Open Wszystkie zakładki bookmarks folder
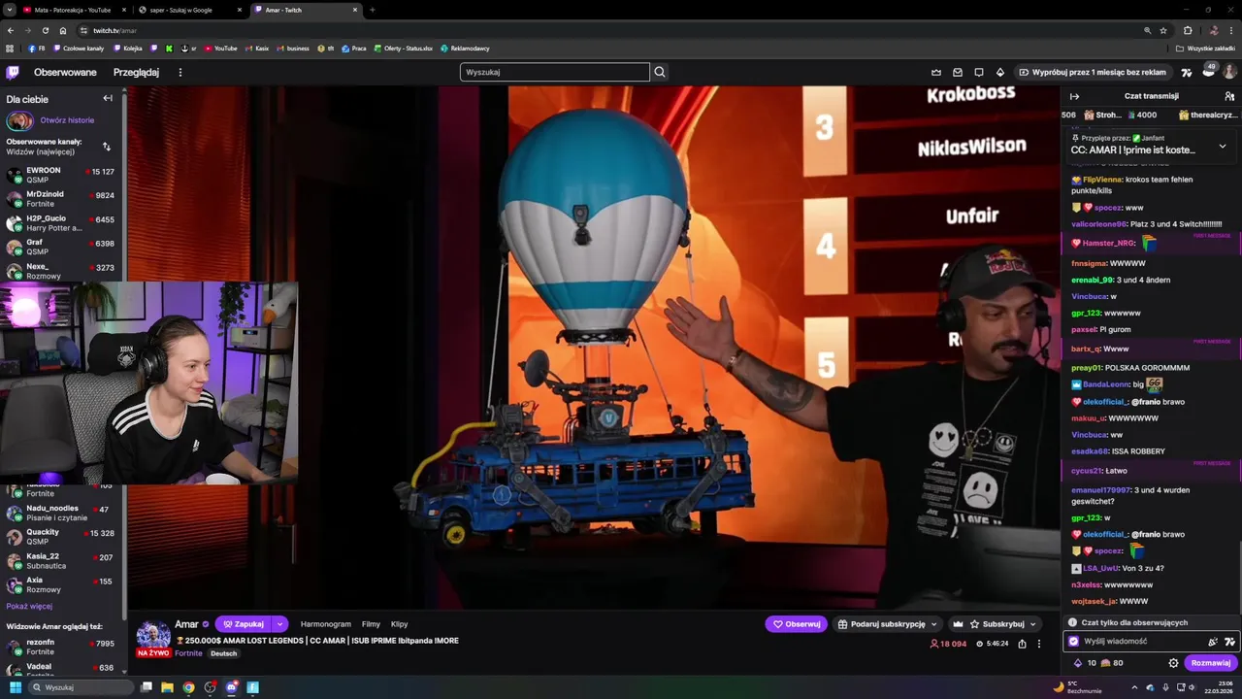The image size is (1242, 699). [x=1205, y=48]
